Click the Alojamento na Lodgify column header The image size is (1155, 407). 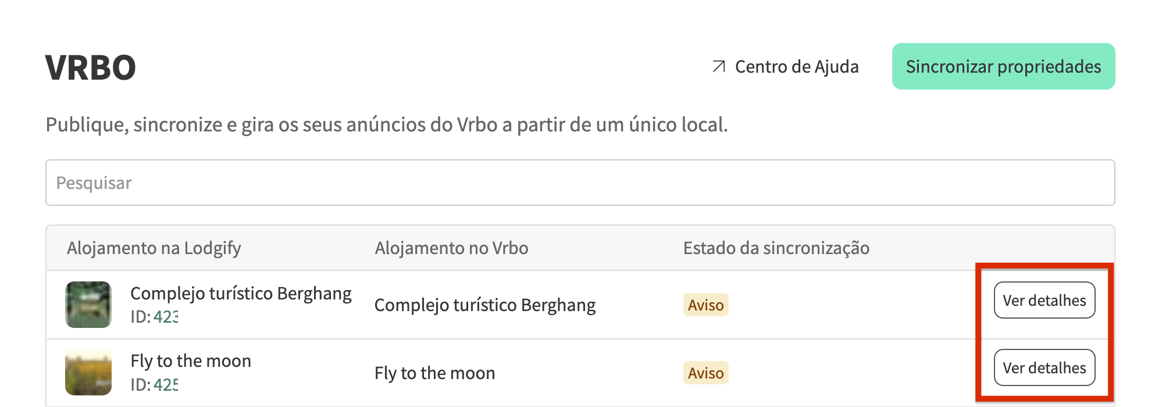tap(154, 248)
